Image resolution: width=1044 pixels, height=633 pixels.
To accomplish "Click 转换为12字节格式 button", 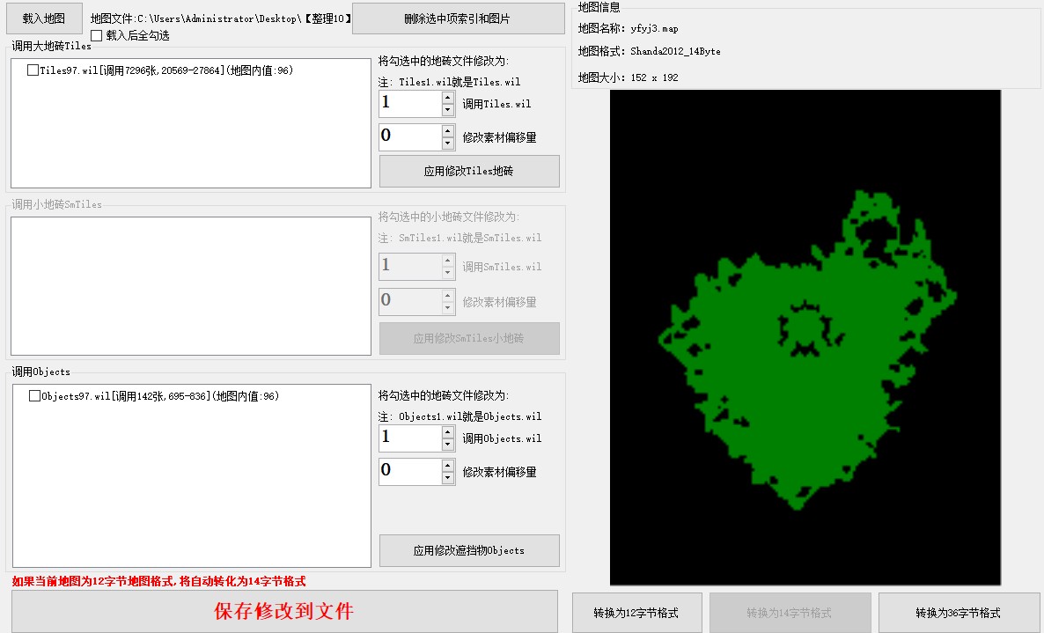I will tap(636, 613).
